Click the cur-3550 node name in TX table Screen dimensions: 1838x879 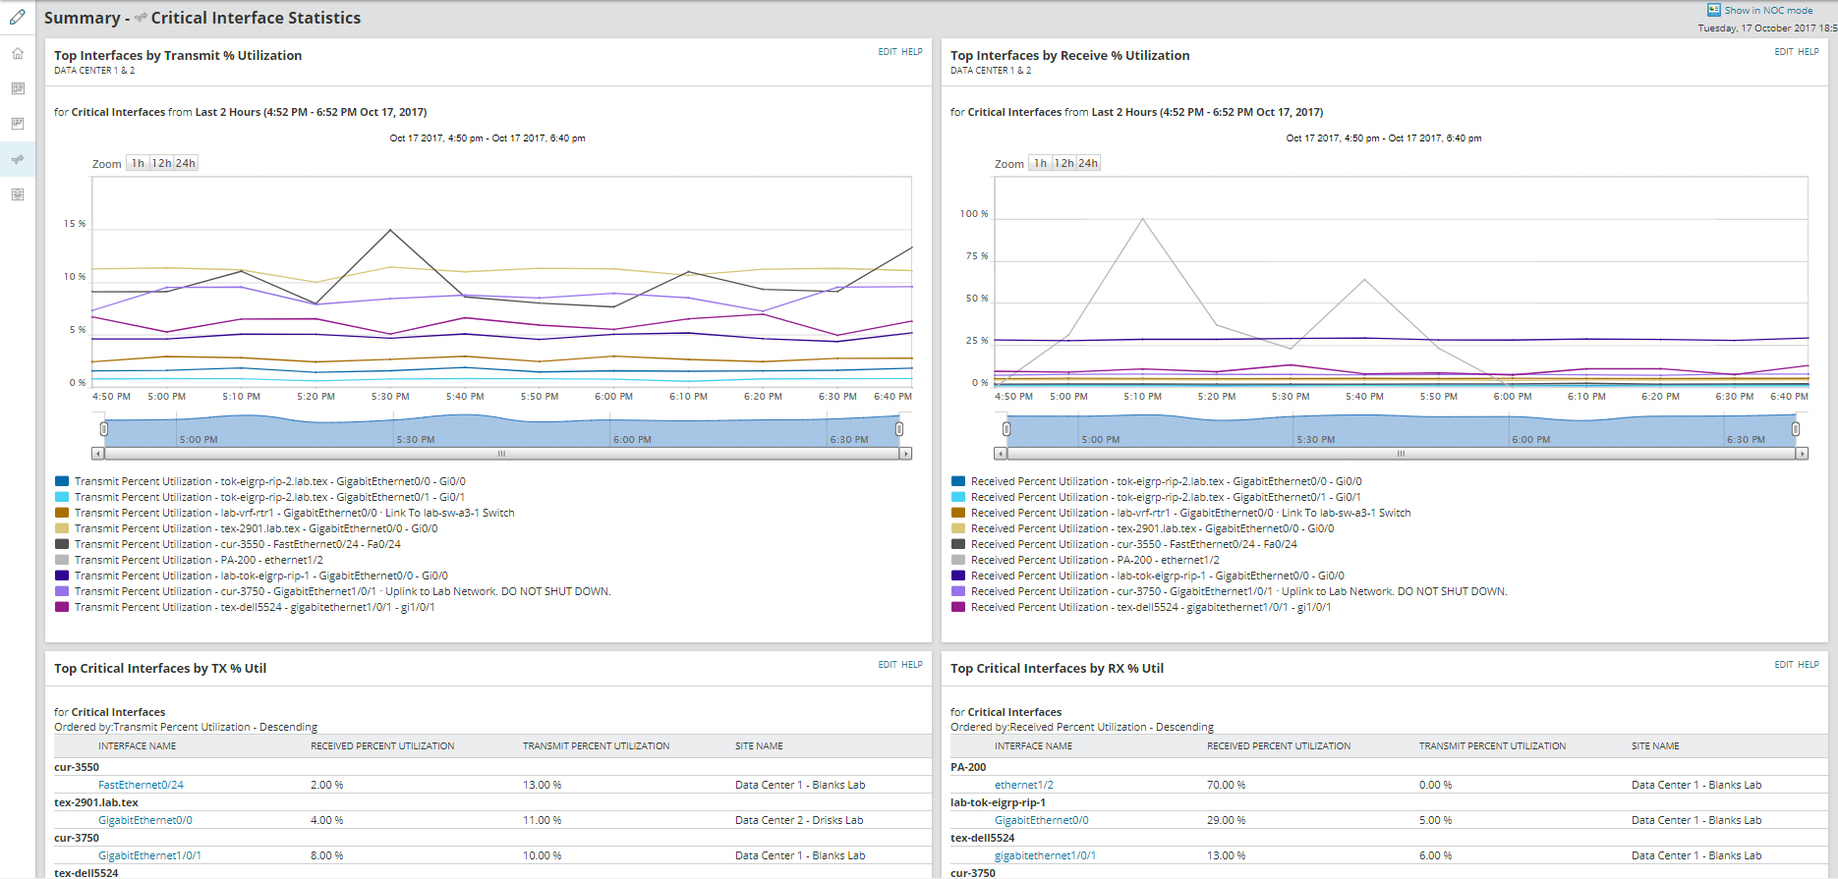[77, 767]
